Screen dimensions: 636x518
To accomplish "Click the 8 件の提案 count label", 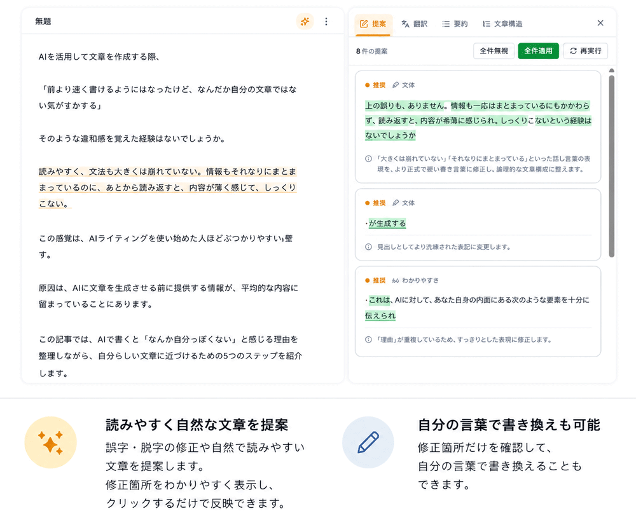I will click(x=371, y=51).
